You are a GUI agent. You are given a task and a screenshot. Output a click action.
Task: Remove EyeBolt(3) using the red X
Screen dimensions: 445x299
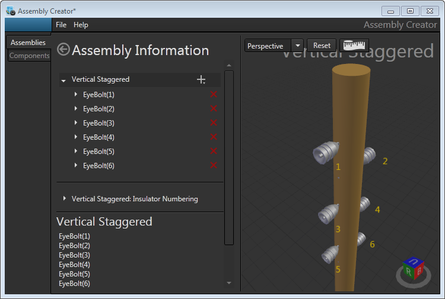(214, 123)
